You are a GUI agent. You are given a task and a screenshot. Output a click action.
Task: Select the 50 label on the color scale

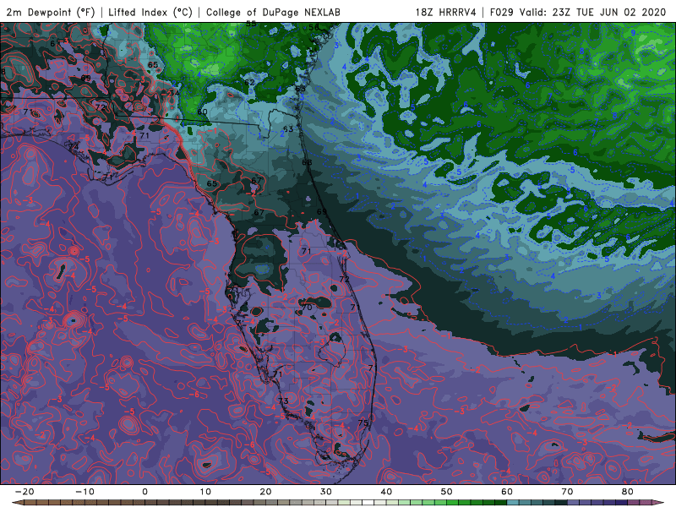tap(447, 492)
